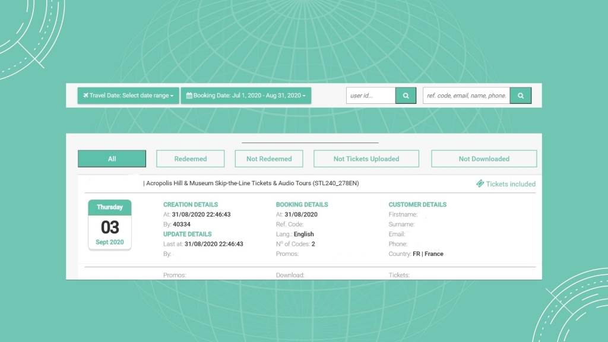Click the ref. code search magnifier button

[520, 96]
